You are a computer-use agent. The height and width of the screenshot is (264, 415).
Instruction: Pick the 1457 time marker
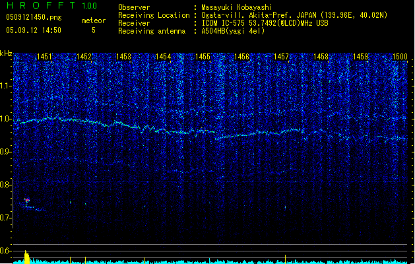[x=282, y=57]
